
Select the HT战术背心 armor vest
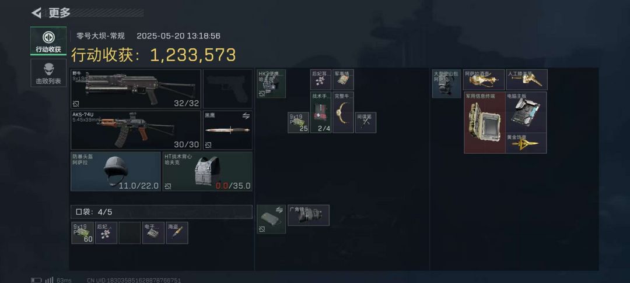207,171
